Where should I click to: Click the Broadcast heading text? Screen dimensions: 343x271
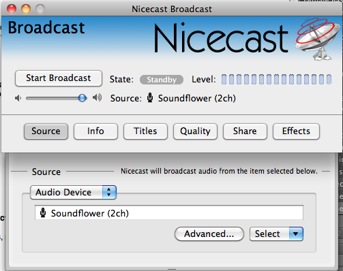tap(46, 28)
